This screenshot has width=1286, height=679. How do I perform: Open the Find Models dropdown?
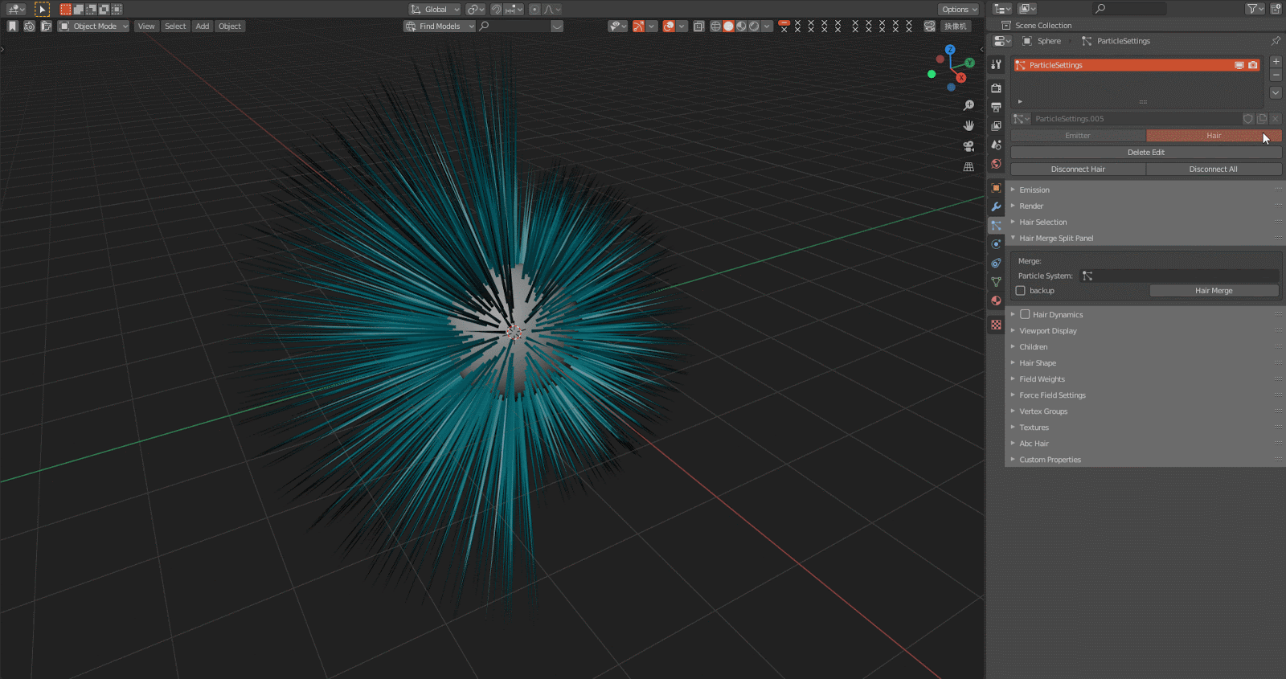click(x=439, y=27)
